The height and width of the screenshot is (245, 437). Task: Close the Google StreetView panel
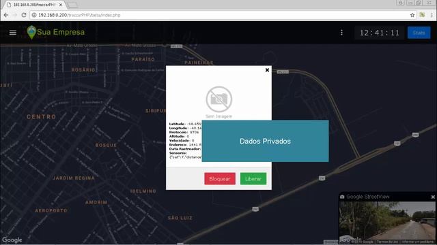click(x=433, y=197)
